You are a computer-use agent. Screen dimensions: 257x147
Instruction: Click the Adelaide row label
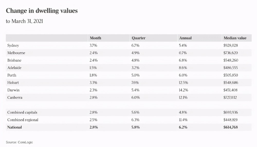15,68
